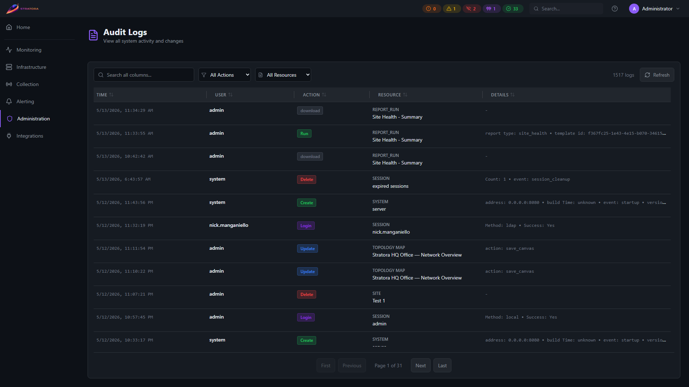689x387 pixels.
Task: Click the Previous page button
Action: pyautogui.click(x=352, y=365)
